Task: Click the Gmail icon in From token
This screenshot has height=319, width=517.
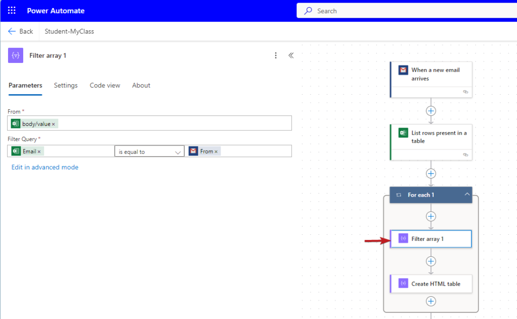Action: (x=193, y=151)
